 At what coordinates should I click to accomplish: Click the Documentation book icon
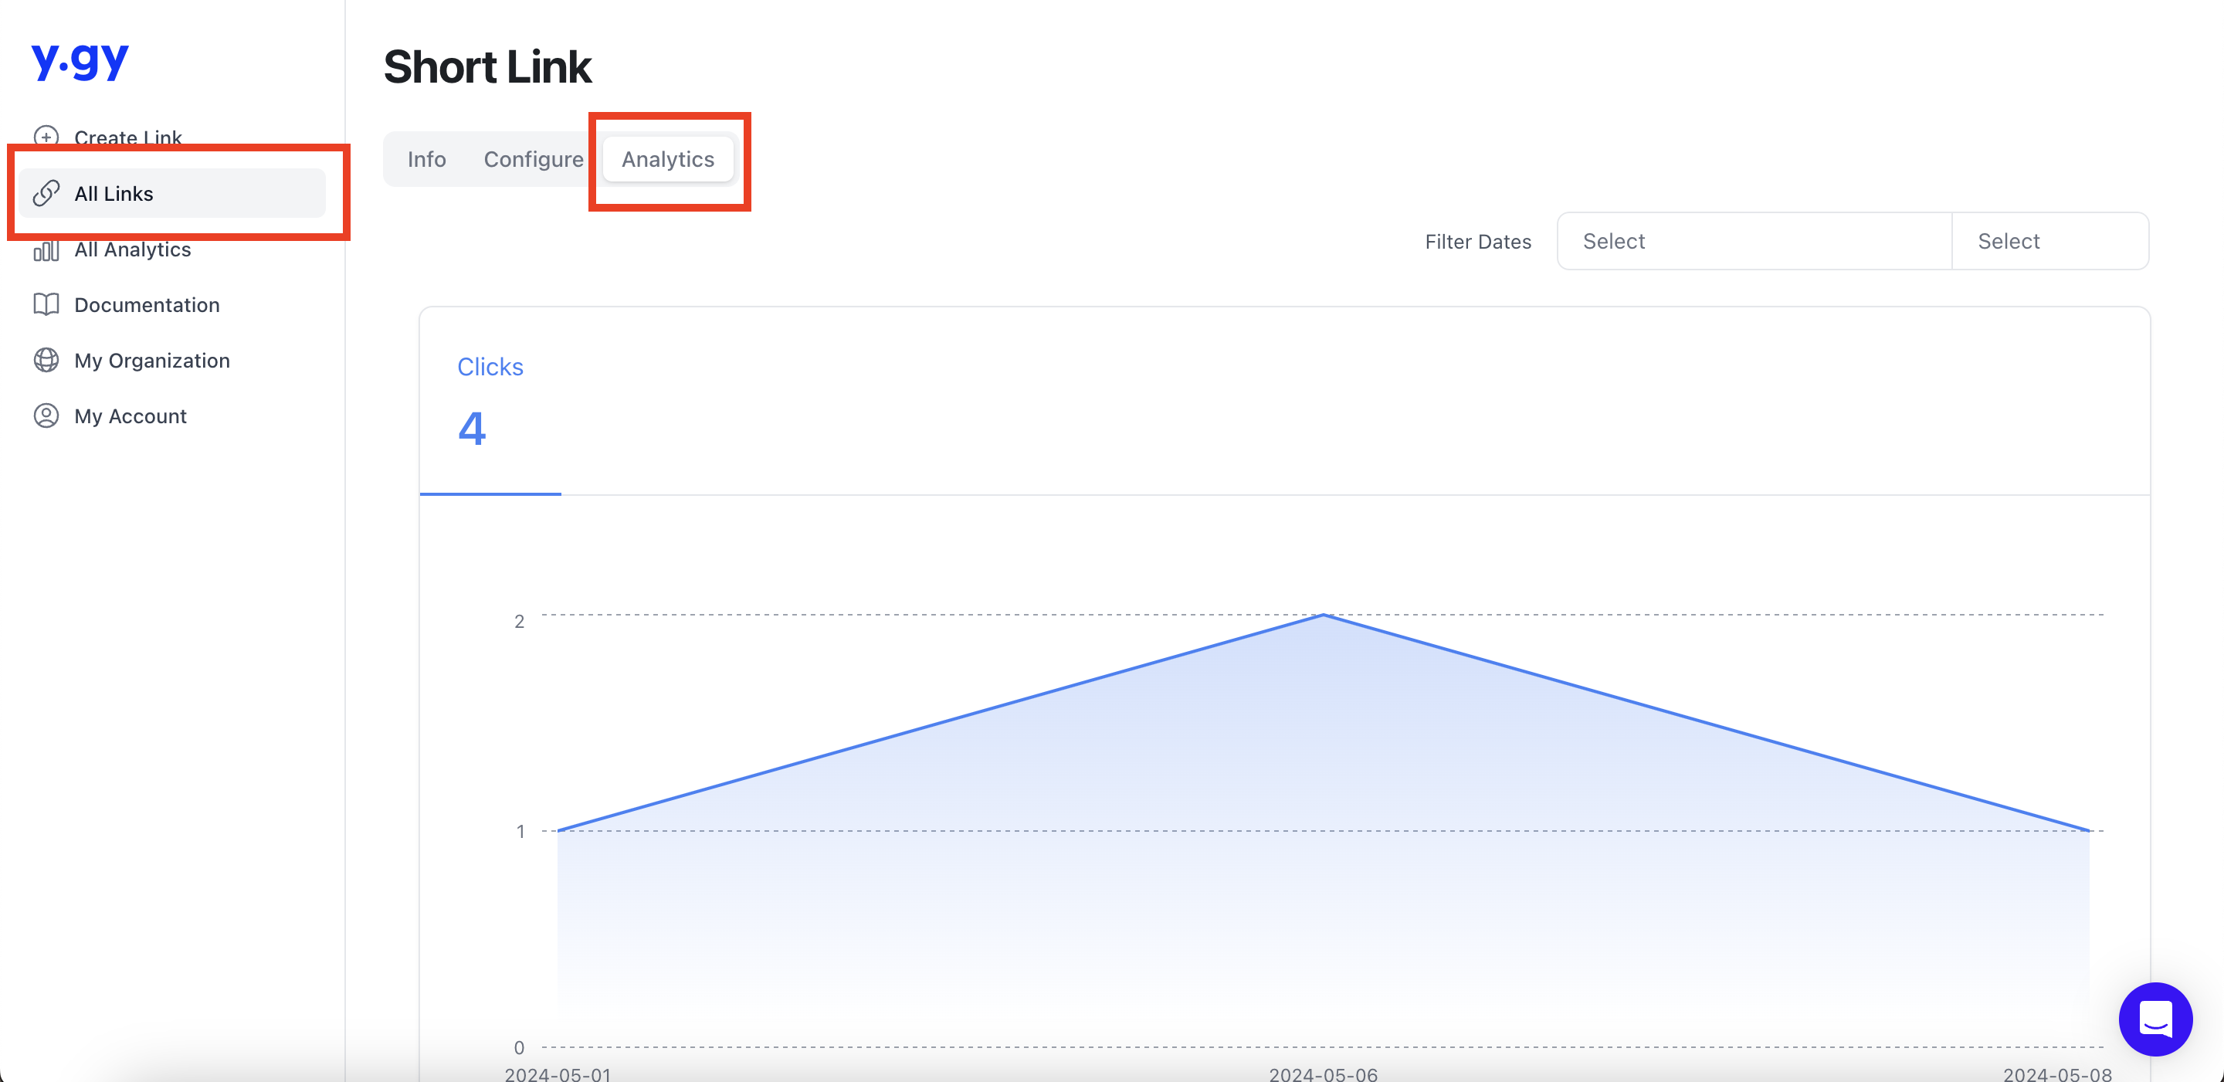coord(46,305)
